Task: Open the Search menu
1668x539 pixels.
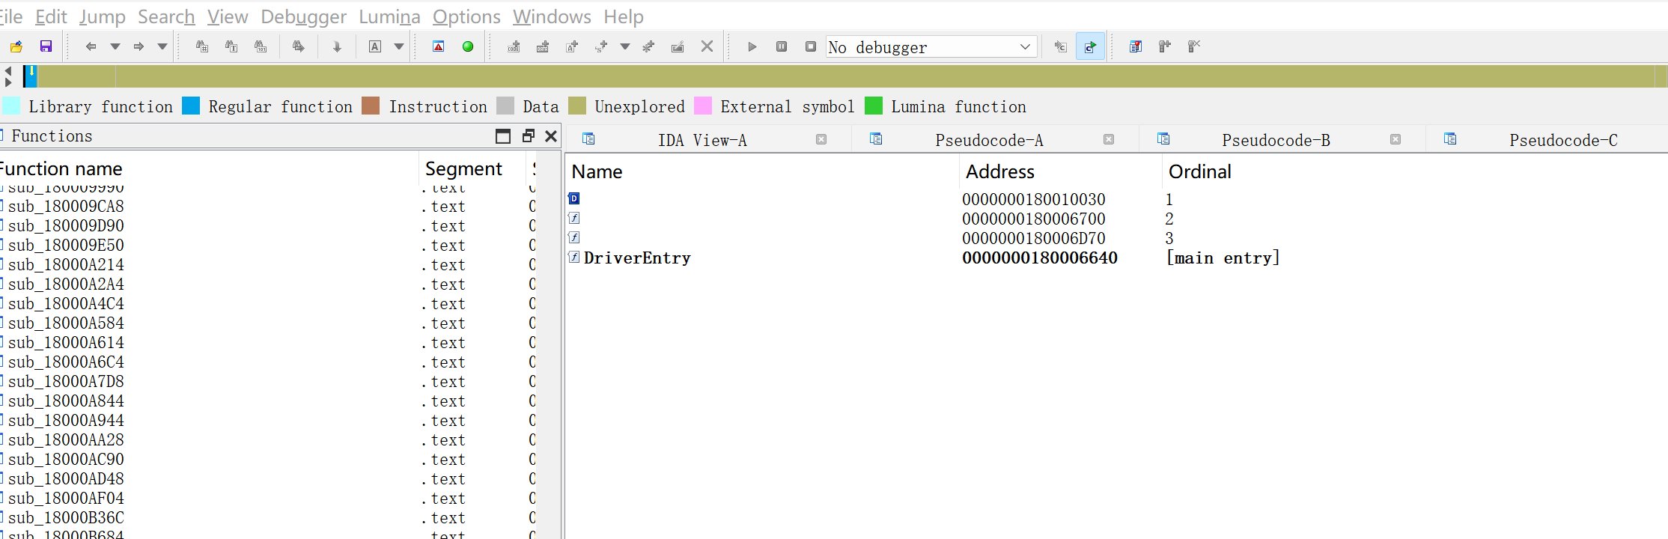Action: [166, 16]
